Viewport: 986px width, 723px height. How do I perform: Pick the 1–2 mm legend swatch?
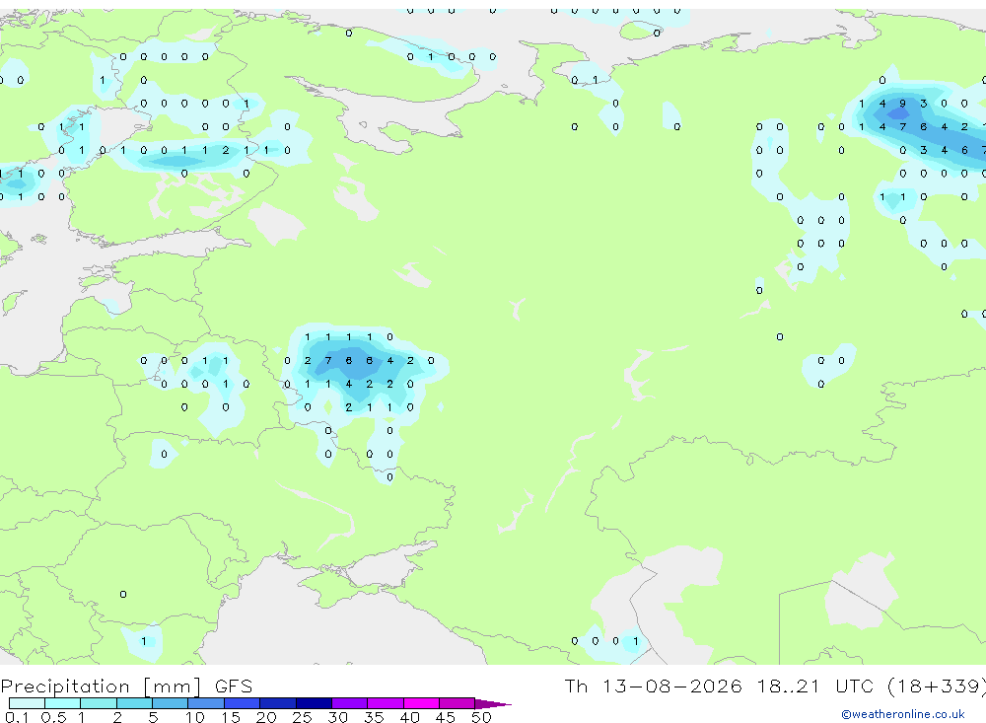tap(99, 703)
